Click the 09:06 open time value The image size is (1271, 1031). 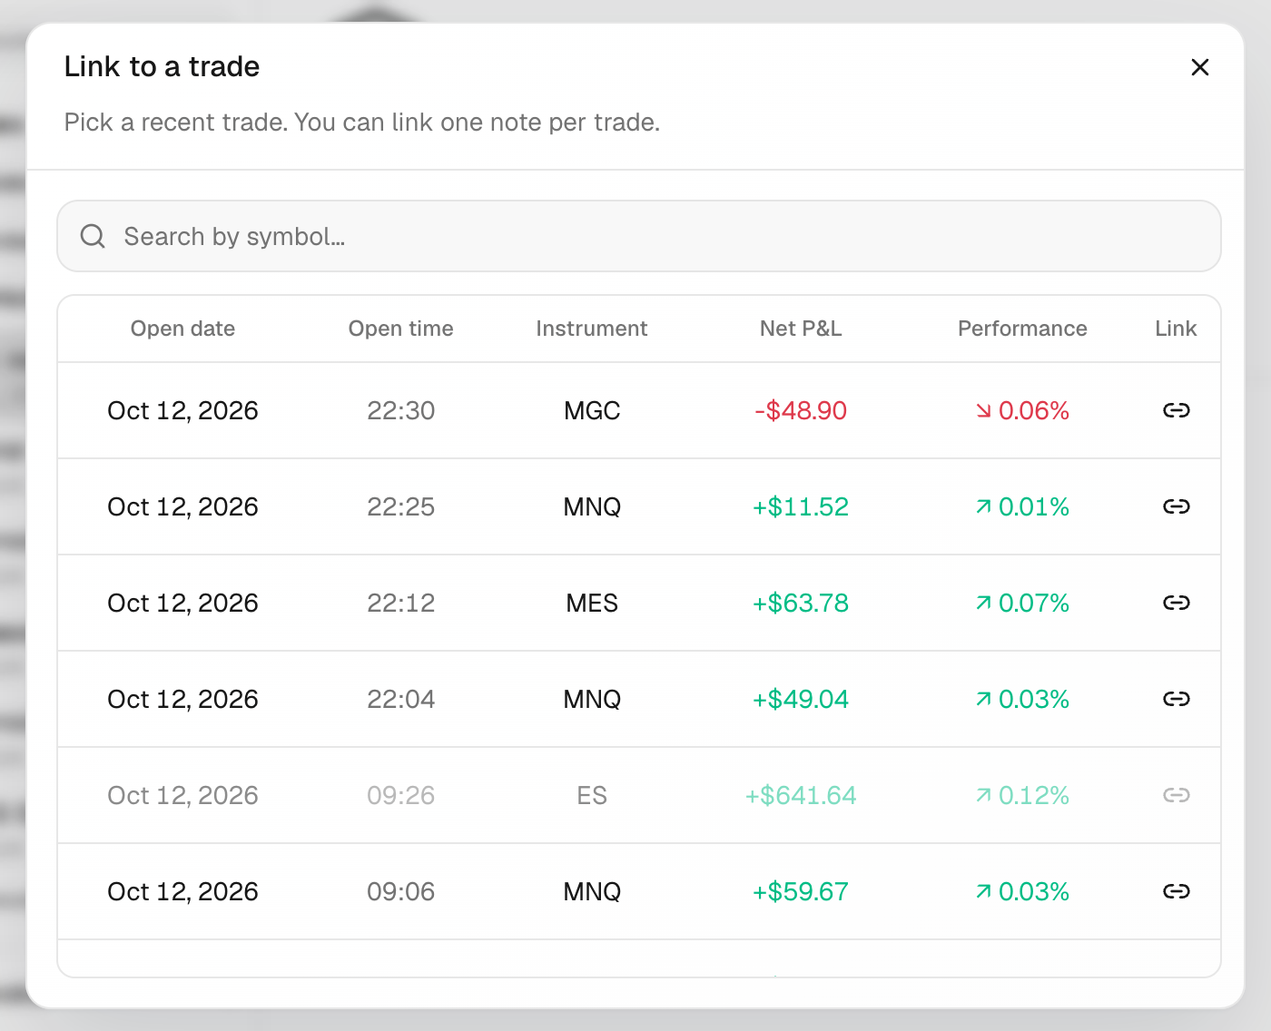400,891
